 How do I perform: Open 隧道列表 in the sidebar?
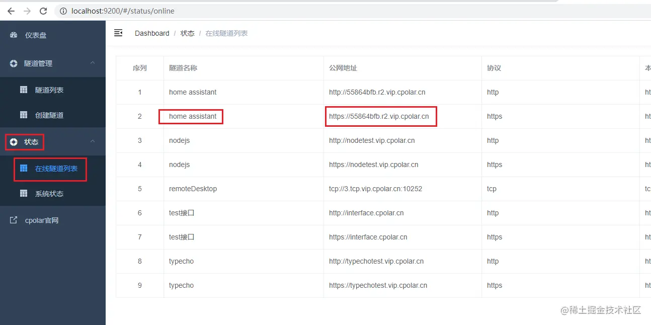[53, 90]
